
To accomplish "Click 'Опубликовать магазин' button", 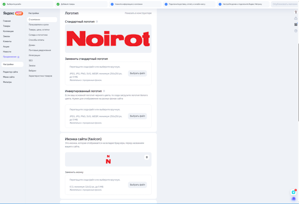I will tap(285, 4).
